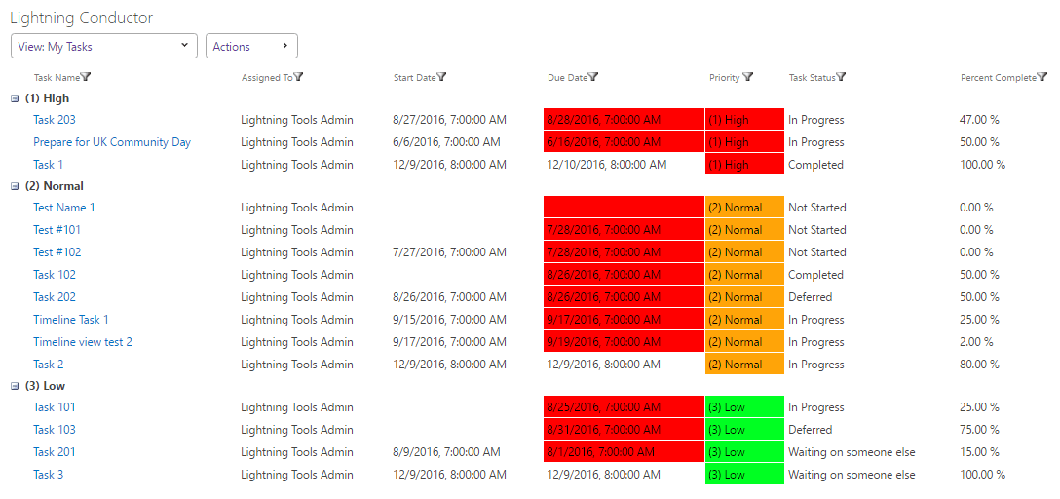Open the Task 3 link

point(48,474)
